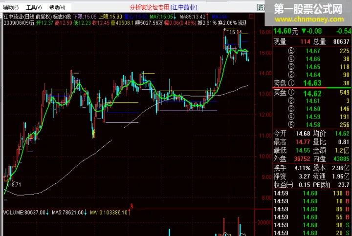Select the sell level ⑤ price 14.67
The width and height of the screenshot is (352, 236).
(x=312, y=51)
